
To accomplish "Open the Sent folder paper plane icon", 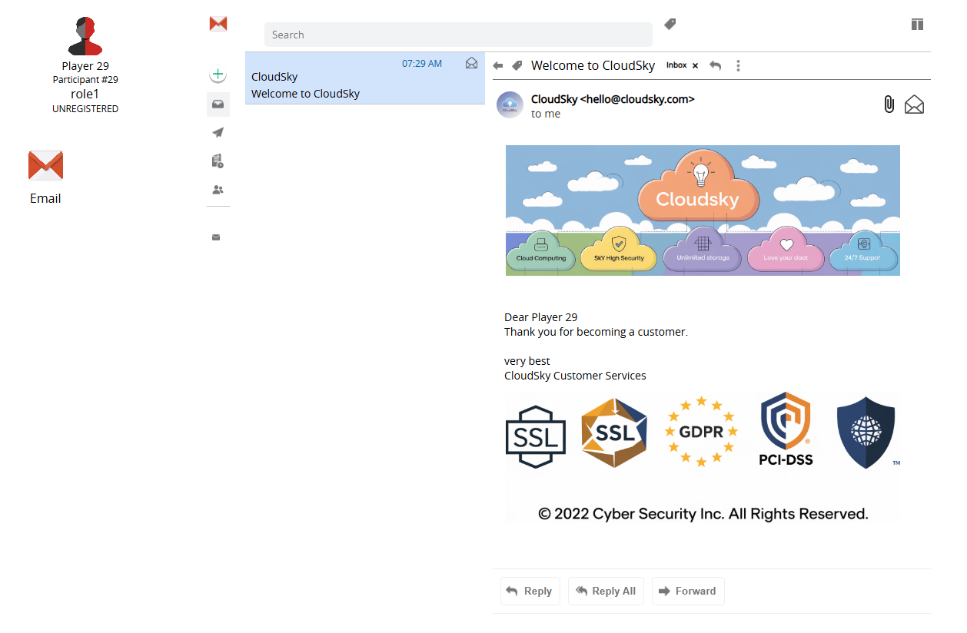I will point(218,133).
